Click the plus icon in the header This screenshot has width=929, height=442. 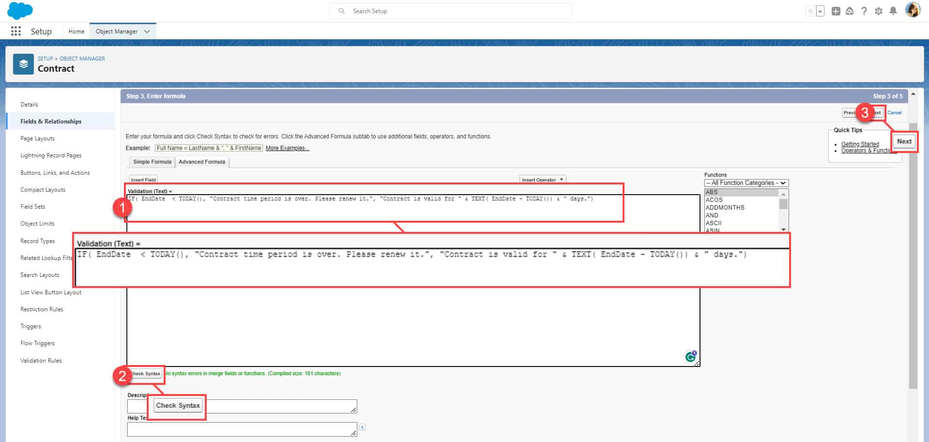point(836,11)
